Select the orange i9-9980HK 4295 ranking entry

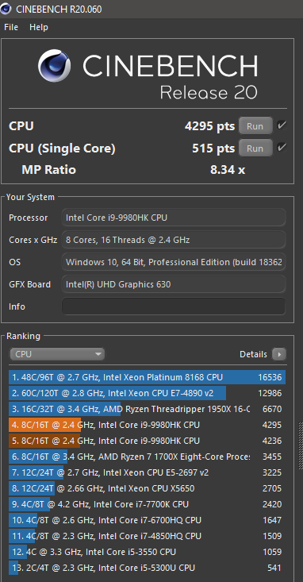point(148,425)
